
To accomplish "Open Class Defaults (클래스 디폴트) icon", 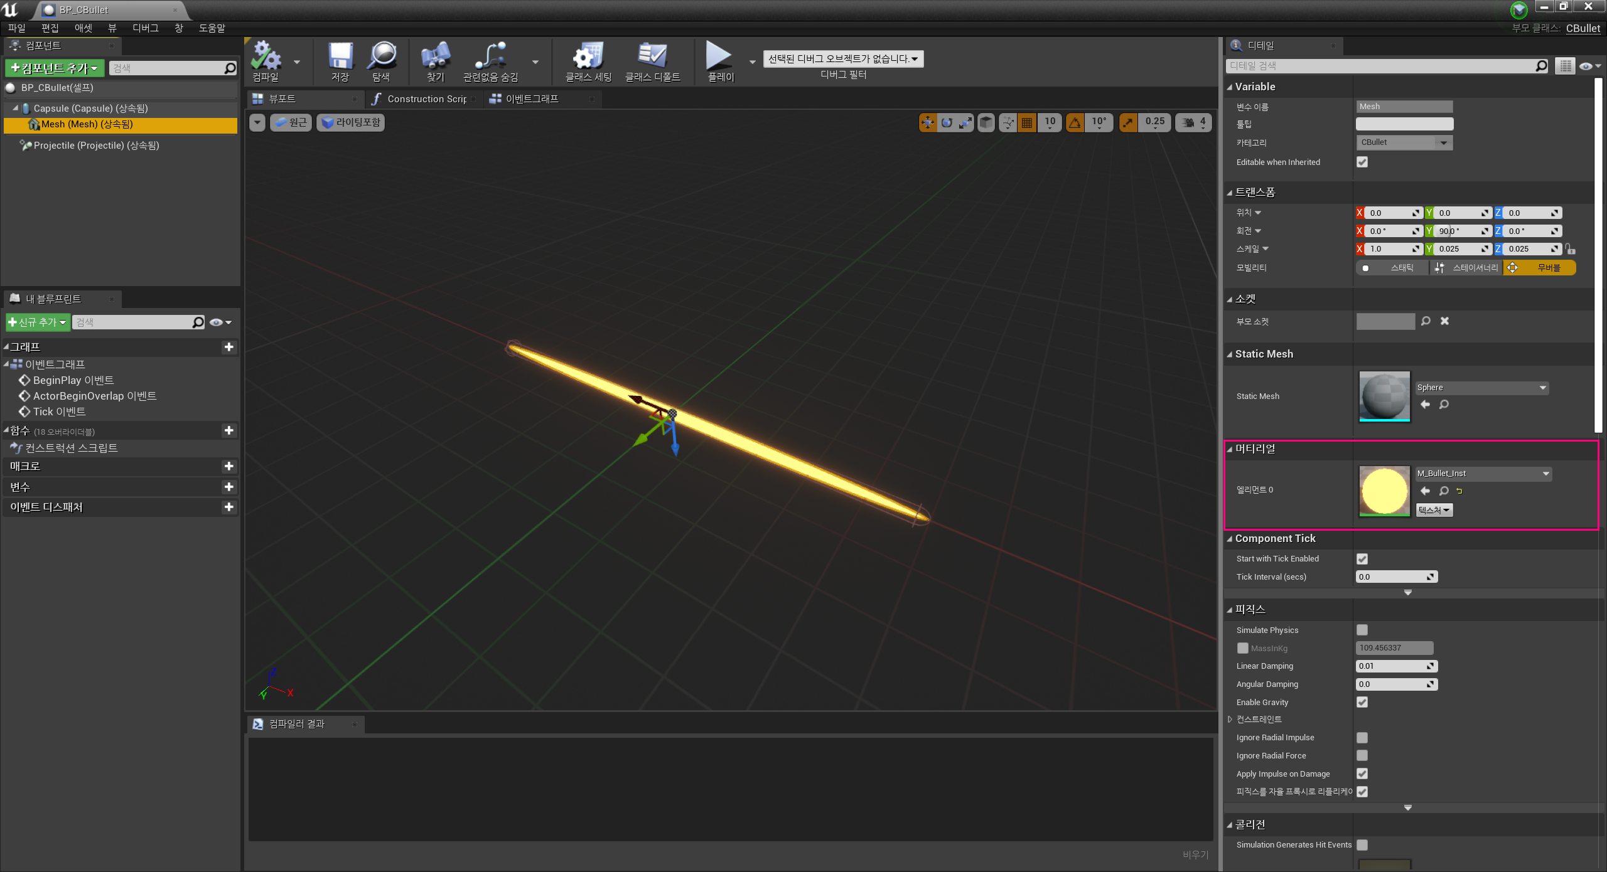I will [x=652, y=56].
